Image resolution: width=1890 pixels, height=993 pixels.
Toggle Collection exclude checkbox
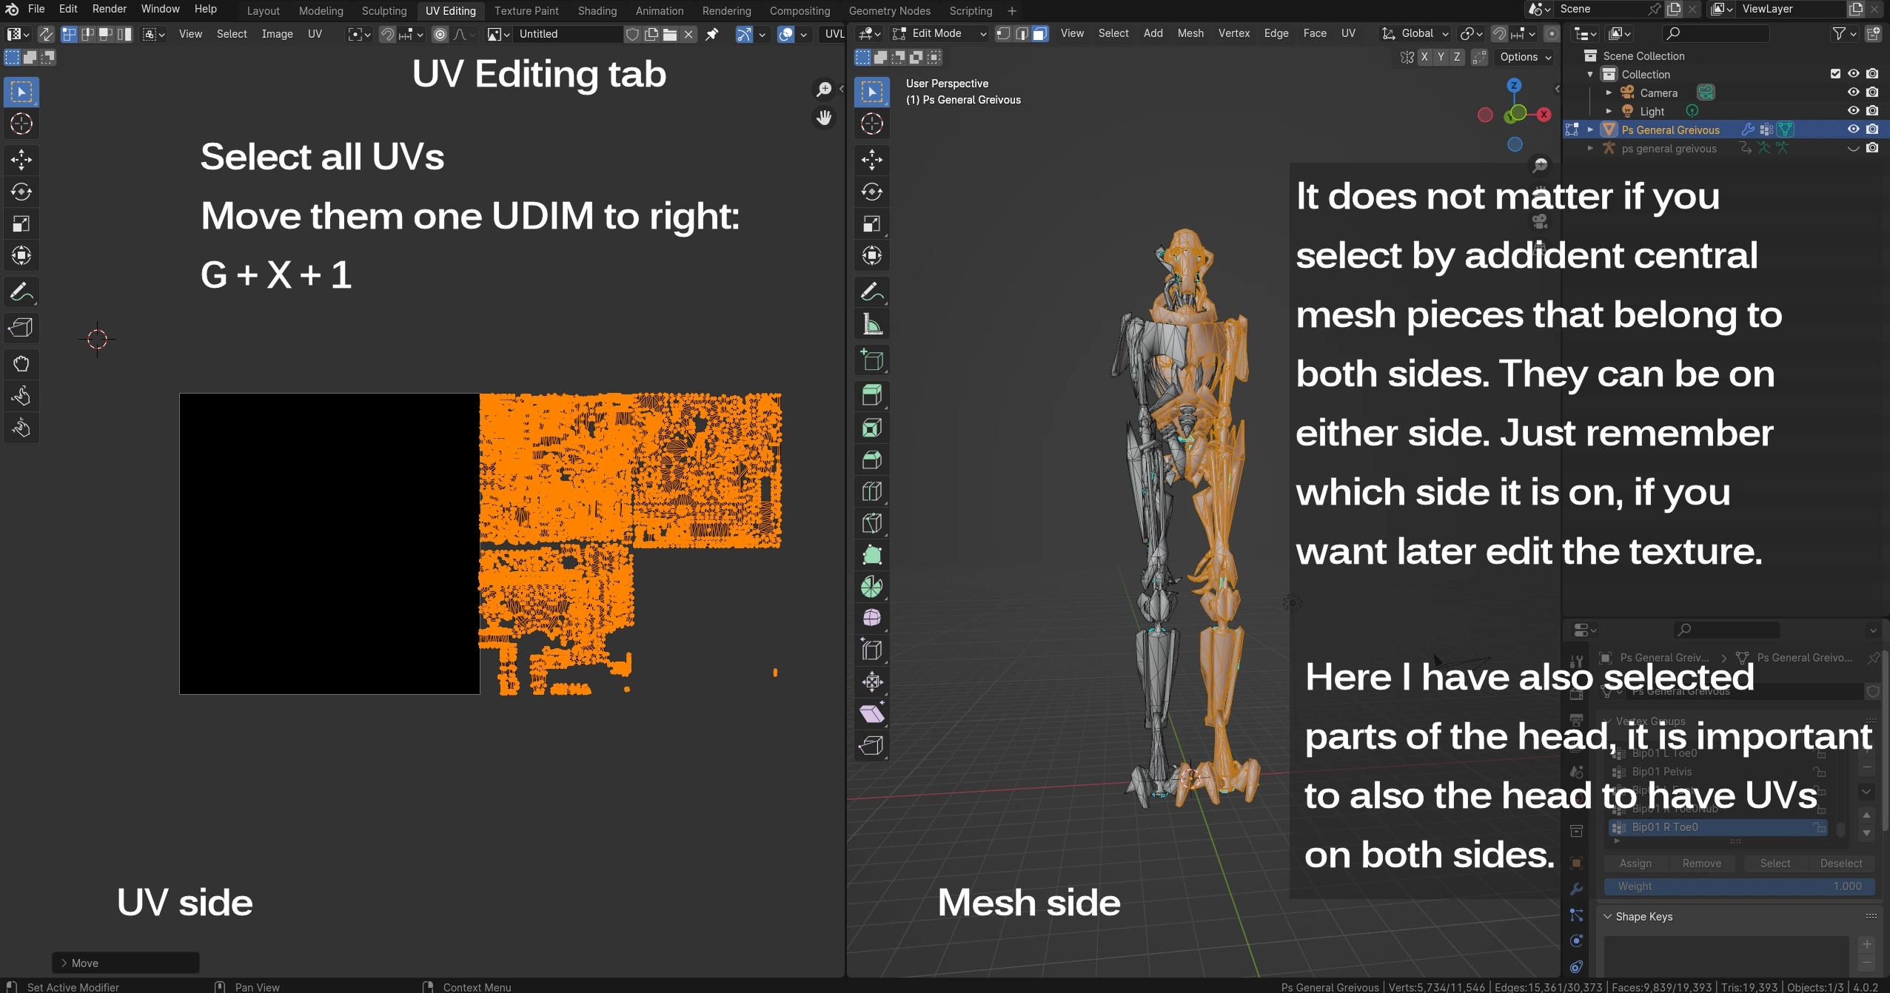tap(1834, 74)
